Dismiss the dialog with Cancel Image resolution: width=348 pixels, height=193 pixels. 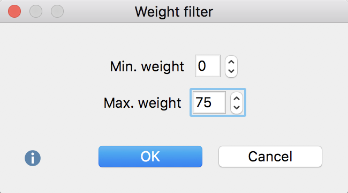coord(270,157)
